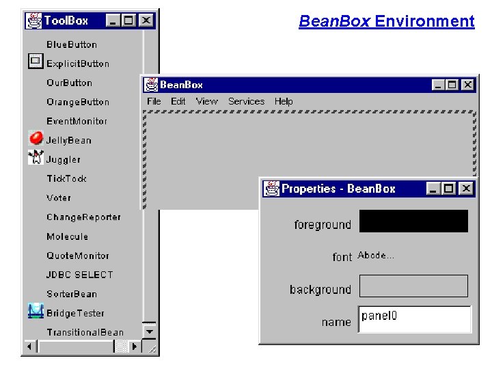The height and width of the screenshot is (369, 492).
Task: Click the font property label
Action: point(342,257)
